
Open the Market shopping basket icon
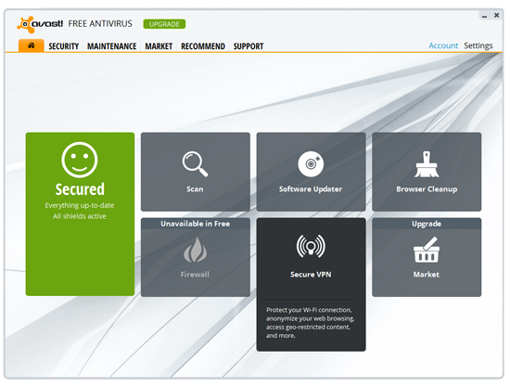(x=427, y=250)
